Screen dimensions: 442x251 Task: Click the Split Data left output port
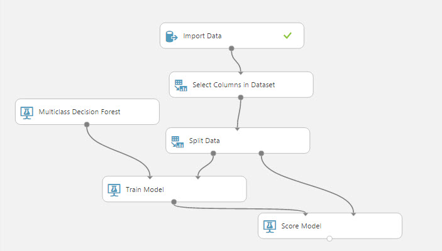[213, 152]
